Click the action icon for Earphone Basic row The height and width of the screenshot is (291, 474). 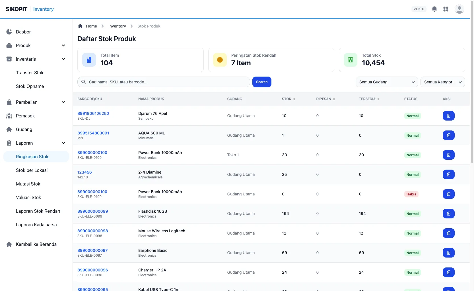point(449,253)
